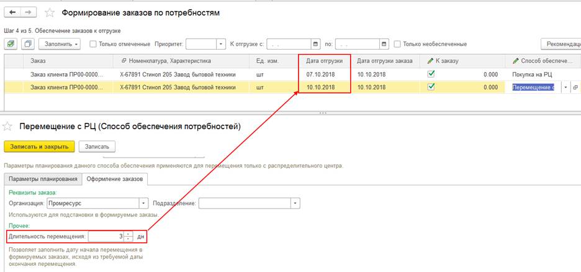Click into the Длительность перемещения number field
The image size is (581, 272).
pos(107,236)
